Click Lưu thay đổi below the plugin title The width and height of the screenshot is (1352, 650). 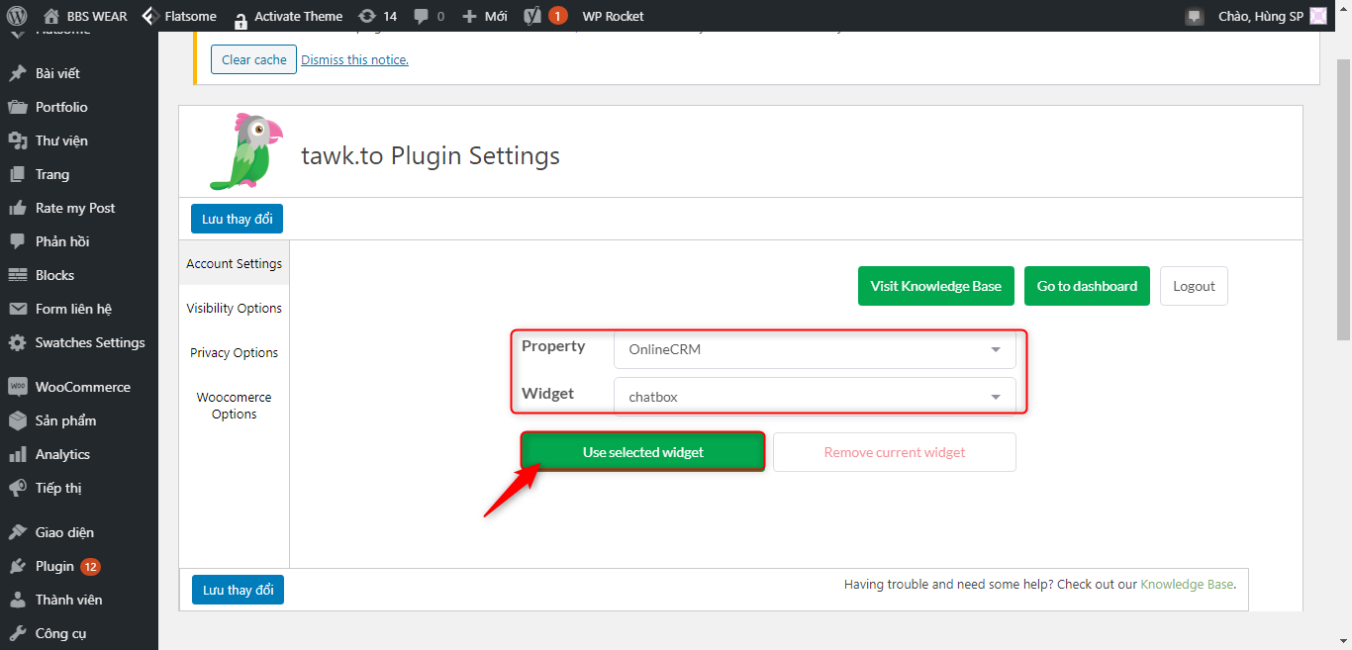click(x=238, y=219)
